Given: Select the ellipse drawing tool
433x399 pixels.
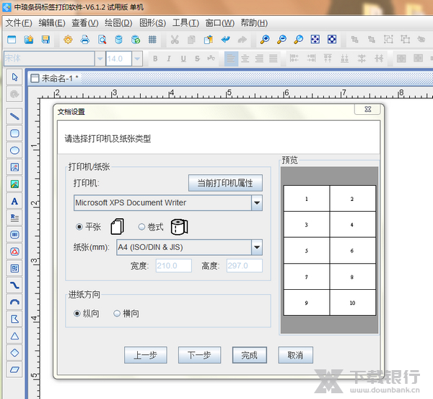Looking at the screenshot, I should (14, 150).
